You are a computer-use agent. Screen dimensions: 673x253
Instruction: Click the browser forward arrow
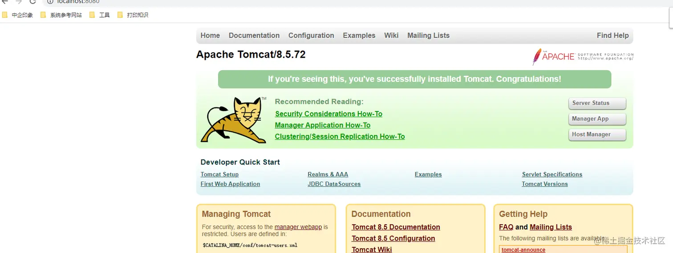pos(19,1)
